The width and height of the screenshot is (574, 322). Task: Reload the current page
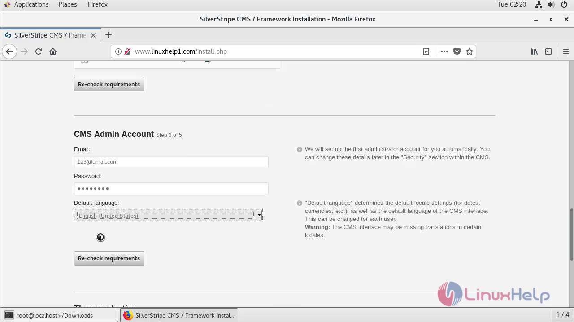(39, 51)
